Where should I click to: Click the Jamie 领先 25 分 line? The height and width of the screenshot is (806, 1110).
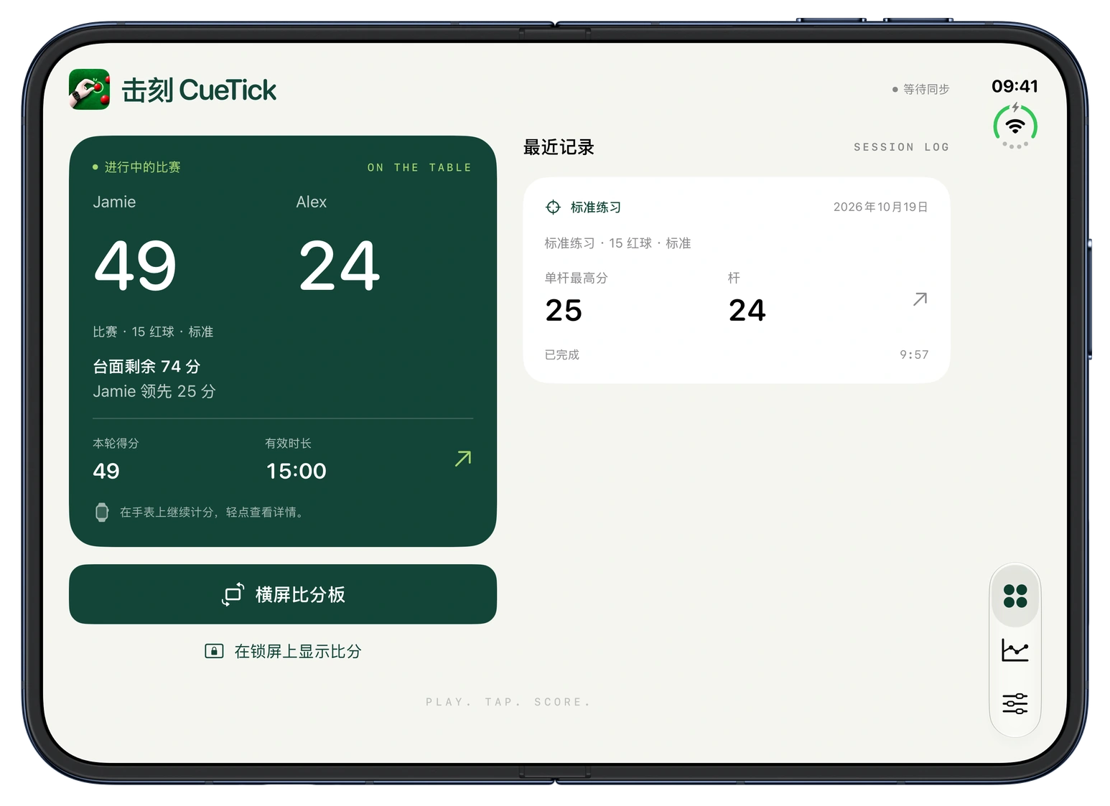pyautogui.click(x=154, y=391)
